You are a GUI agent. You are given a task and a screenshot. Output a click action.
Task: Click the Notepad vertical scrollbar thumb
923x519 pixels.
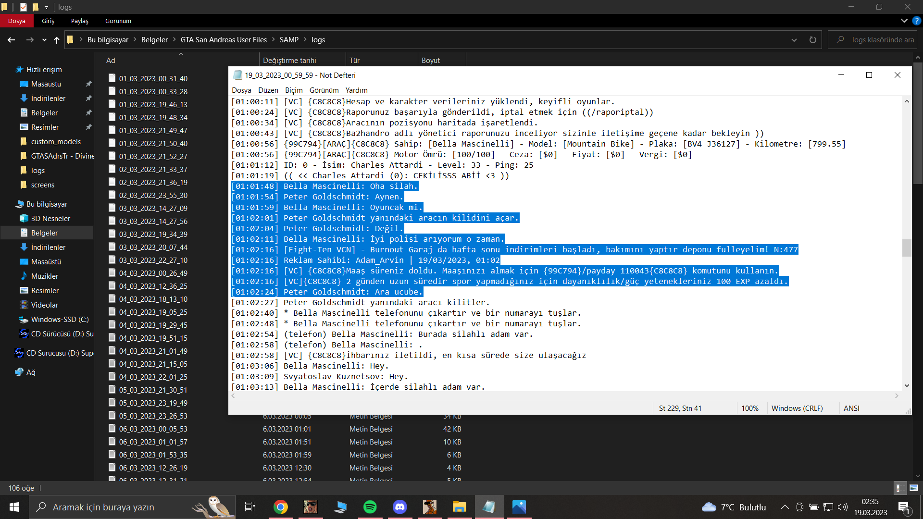click(x=907, y=248)
